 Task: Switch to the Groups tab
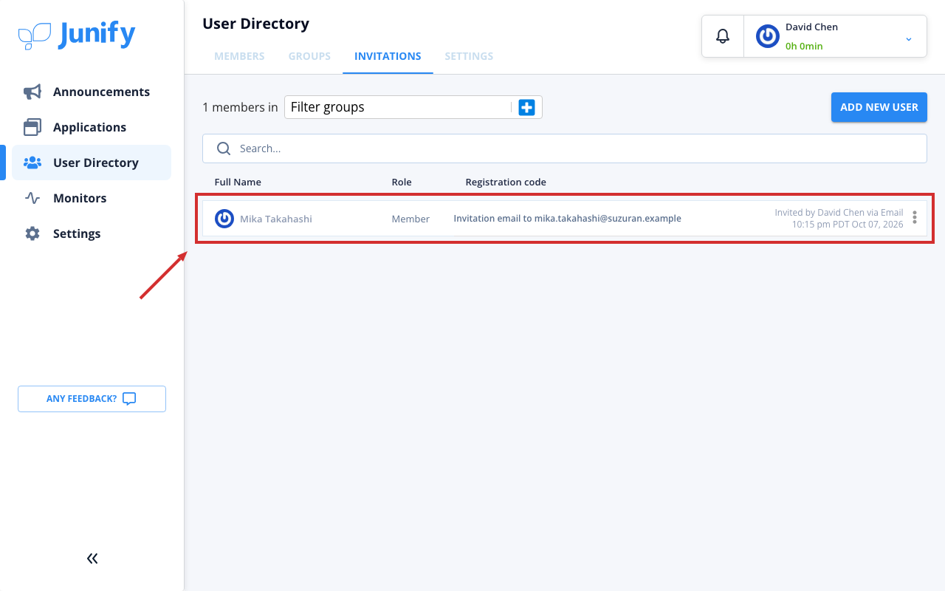coord(309,56)
